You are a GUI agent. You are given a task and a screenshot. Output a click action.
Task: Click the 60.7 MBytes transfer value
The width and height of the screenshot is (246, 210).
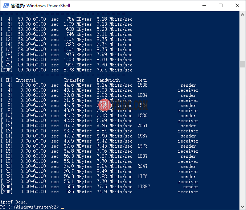(x=78, y=172)
